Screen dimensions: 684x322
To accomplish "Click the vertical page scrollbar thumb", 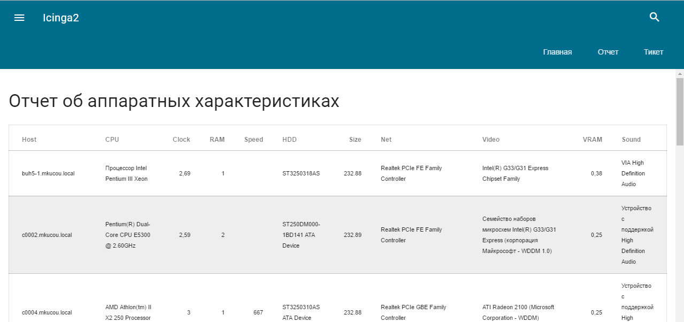I will tap(680, 111).
